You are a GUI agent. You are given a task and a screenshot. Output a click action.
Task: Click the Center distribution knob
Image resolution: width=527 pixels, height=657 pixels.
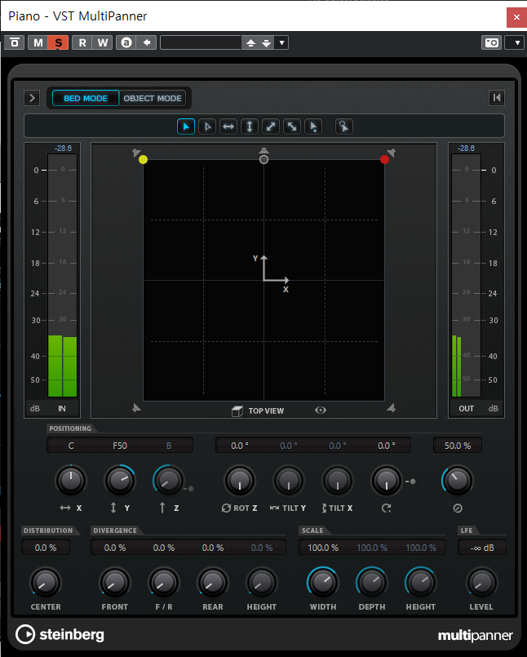(x=45, y=583)
